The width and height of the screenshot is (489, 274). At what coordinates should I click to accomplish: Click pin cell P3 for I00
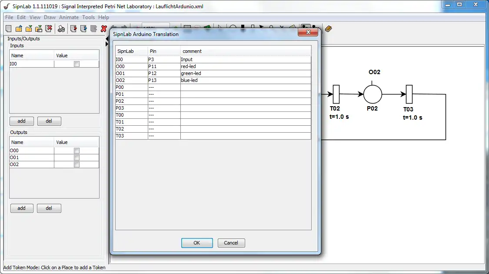point(164,59)
